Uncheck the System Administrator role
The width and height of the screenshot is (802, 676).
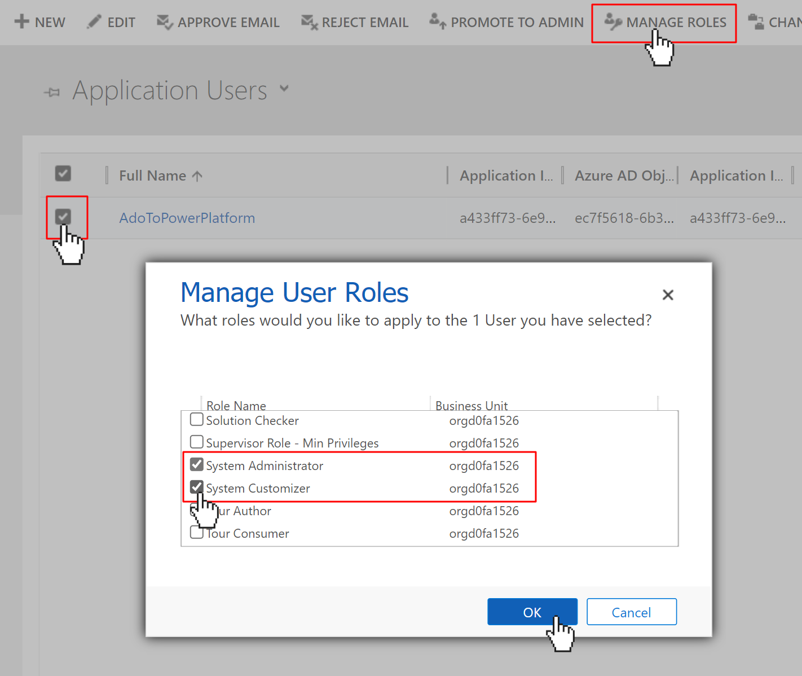(197, 464)
